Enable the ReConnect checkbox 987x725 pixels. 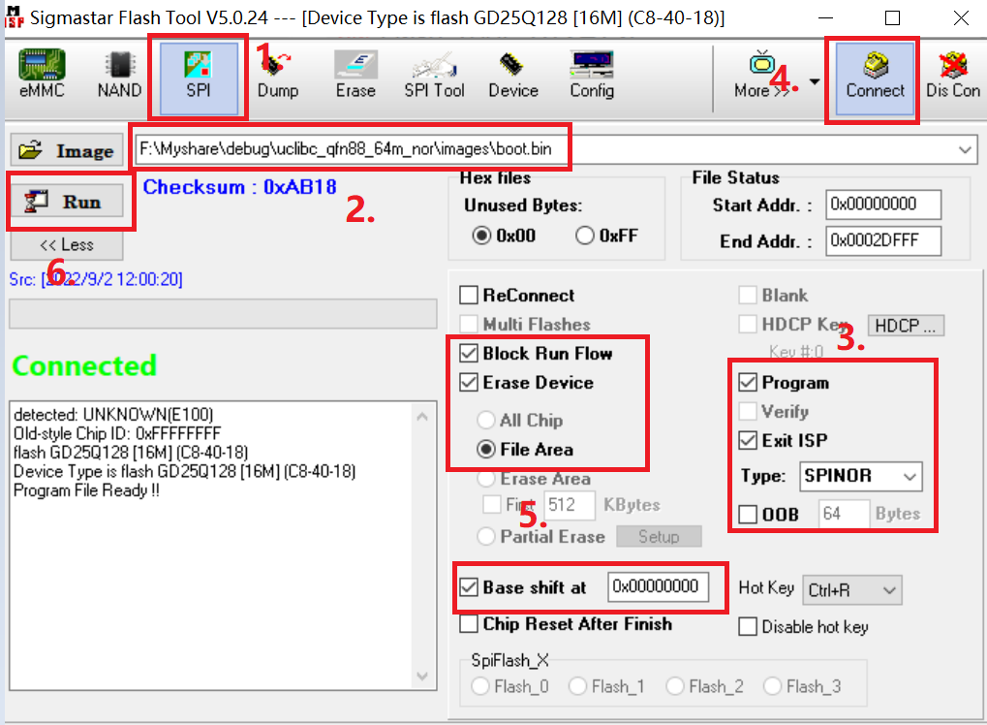pos(469,295)
